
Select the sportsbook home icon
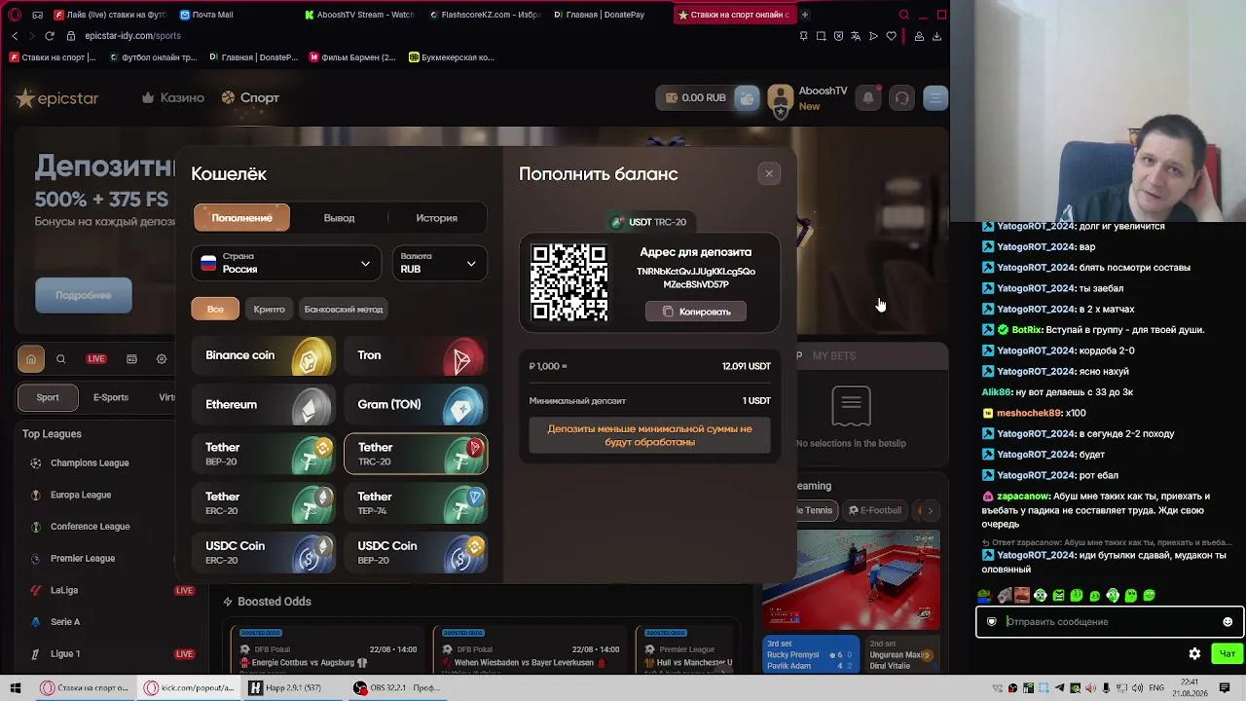pos(31,359)
